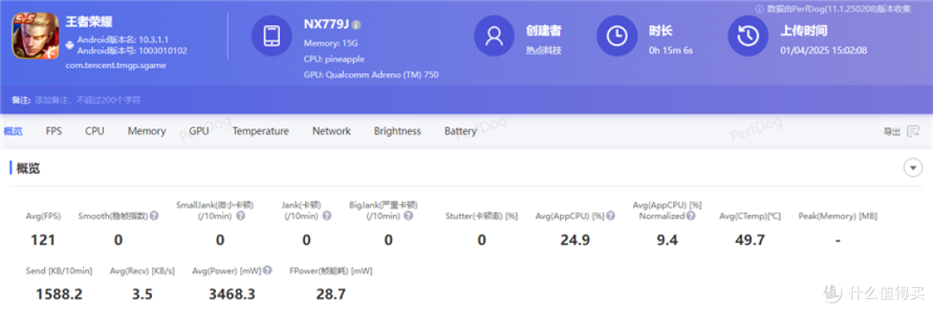The height and width of the screenshot is (312, 933).
Task: Click the remarks input field
Action: [88, 100]
